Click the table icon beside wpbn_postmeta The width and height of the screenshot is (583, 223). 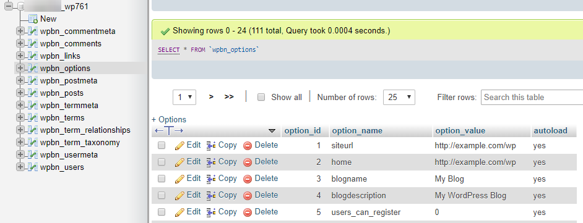(33, 81)
